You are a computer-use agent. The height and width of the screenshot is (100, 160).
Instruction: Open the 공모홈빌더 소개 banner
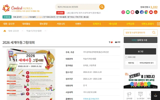pos(140,80)
